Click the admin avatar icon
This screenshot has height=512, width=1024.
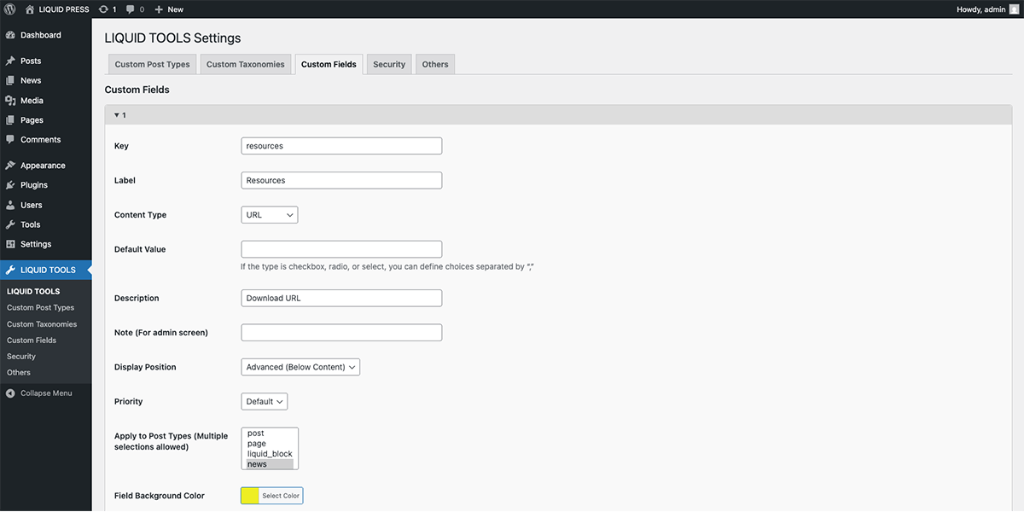point(1013,9)
